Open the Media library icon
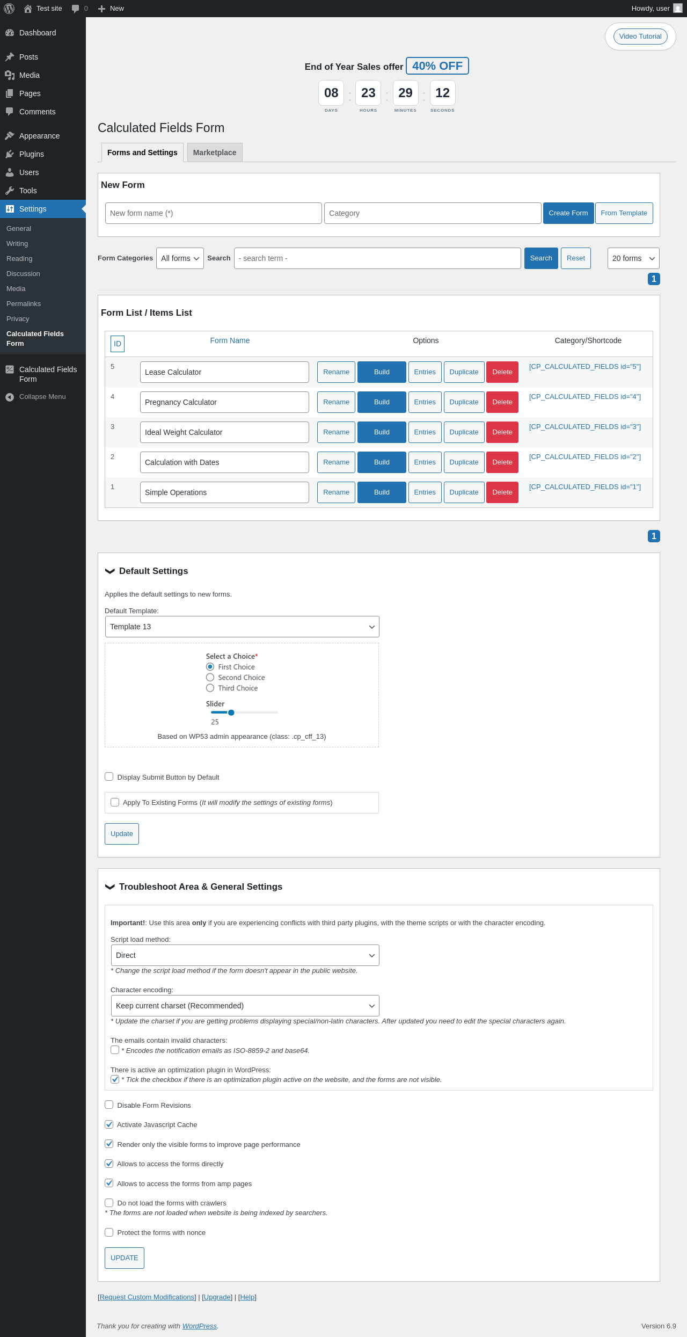Image resolution: width=687 pixels, height=1337 pixels. pyautogui.click(x=10, y=75)
